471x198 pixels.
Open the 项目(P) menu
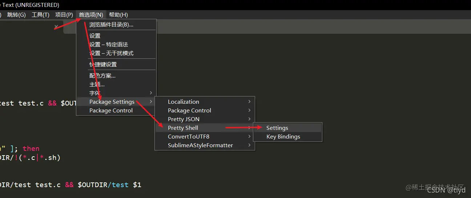pyautogui.click(x=64, y=15)
